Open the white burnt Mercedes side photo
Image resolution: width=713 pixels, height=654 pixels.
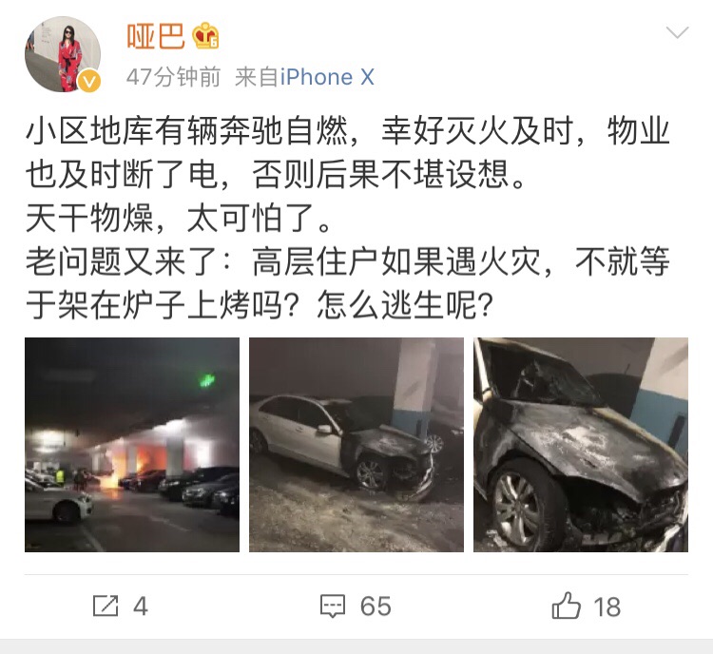click(x=356, y=445)
